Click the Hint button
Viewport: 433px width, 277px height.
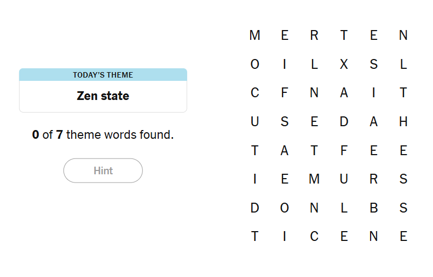click(x=103, y=170)
